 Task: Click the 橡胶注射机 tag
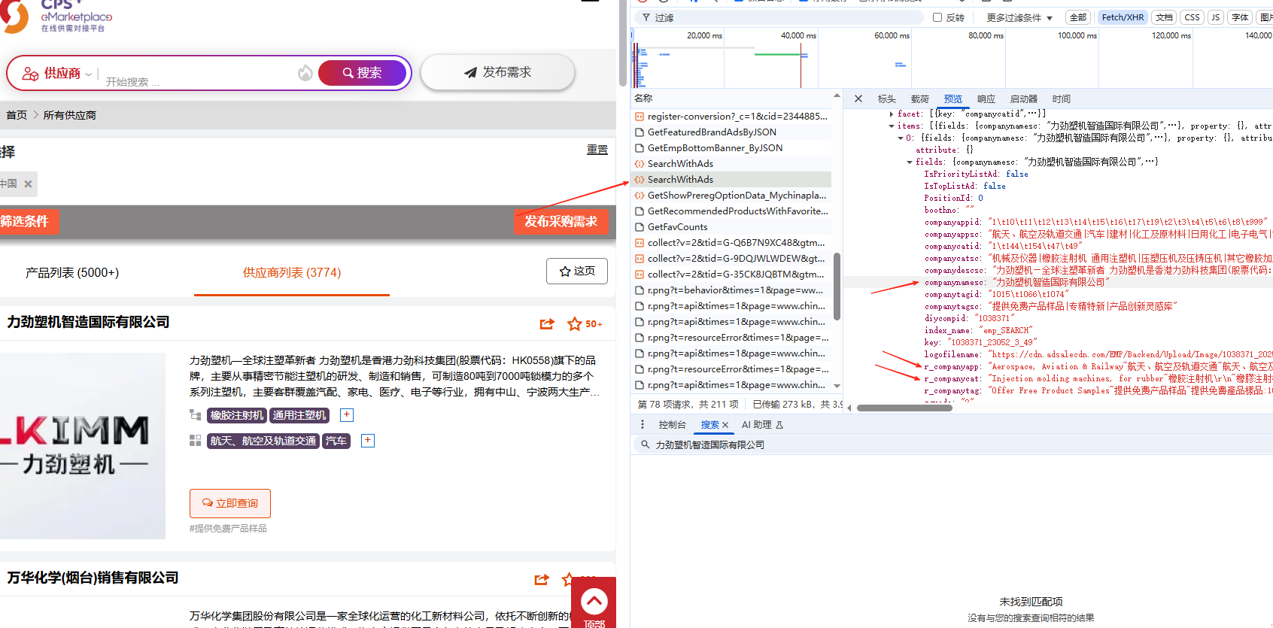click(237, 415)
